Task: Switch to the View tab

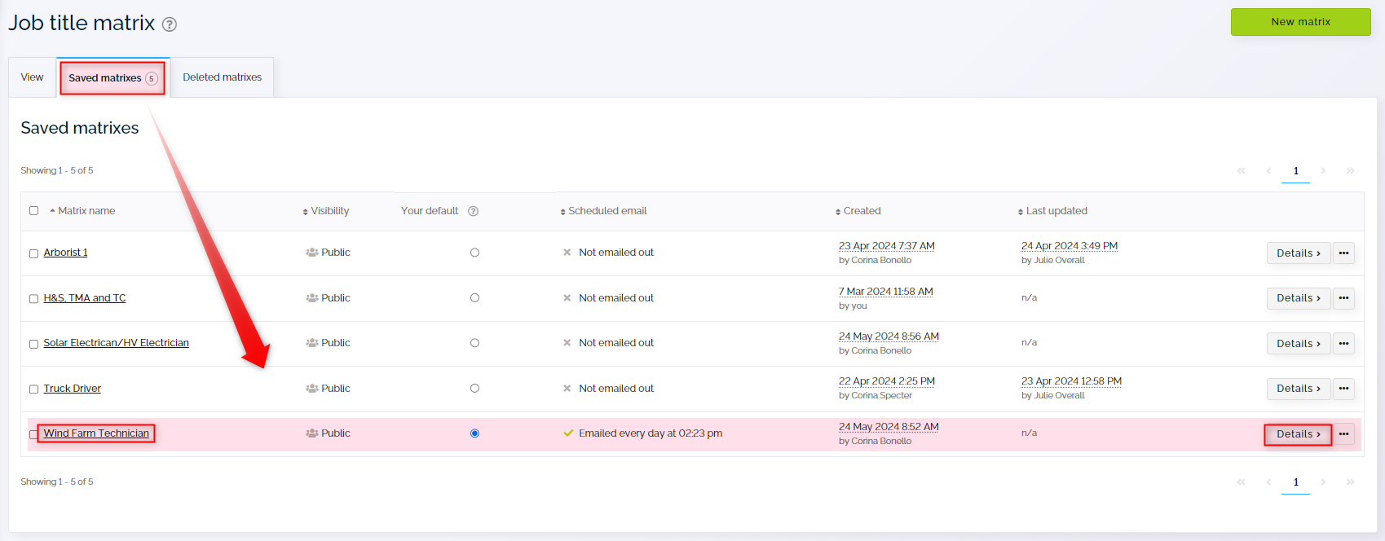Action: point(32,77)
